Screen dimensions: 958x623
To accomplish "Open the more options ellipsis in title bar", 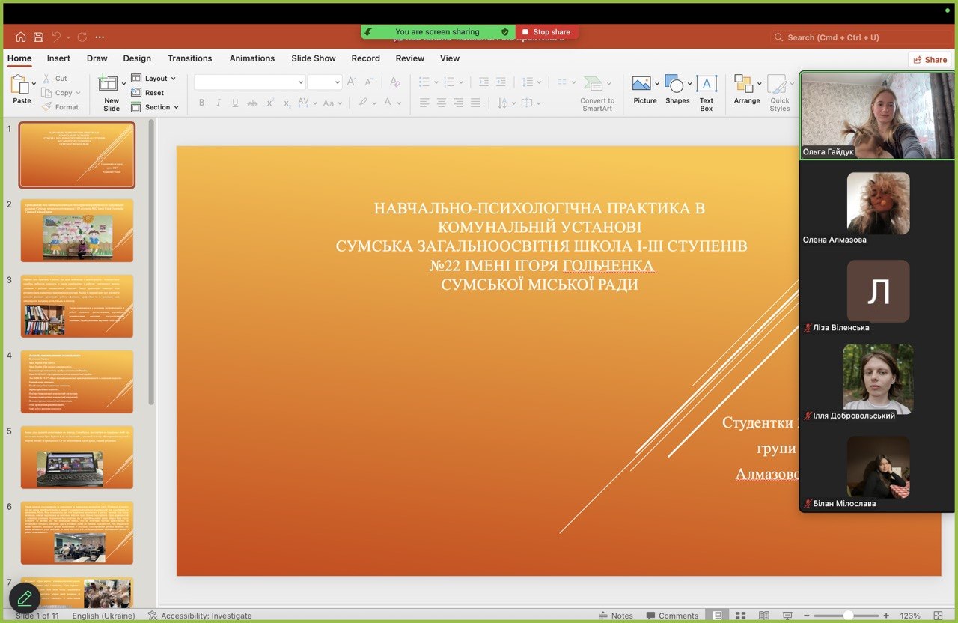I will pyautogui.click(x=100, y=37).
